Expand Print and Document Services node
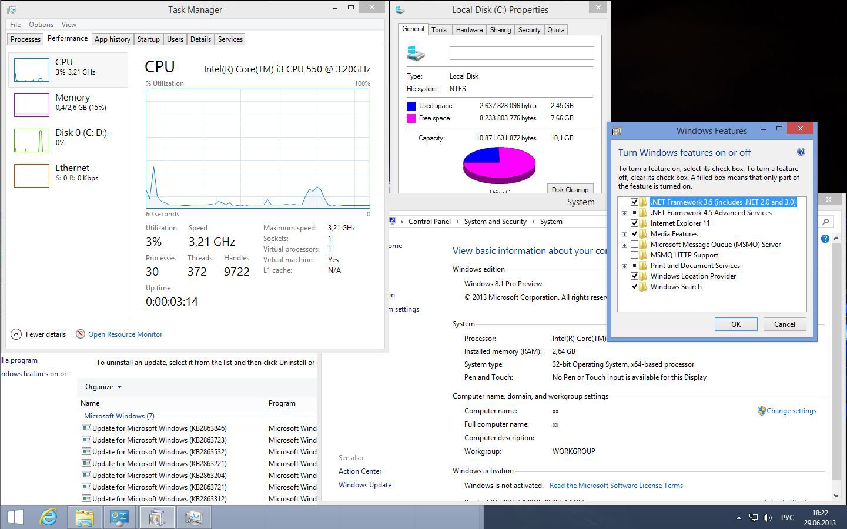This screenshot has height=529, width=847. (x=624, y=266)
